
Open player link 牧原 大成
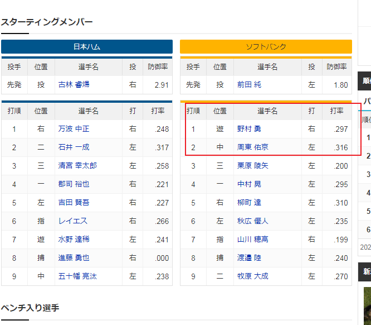[253, 276]
